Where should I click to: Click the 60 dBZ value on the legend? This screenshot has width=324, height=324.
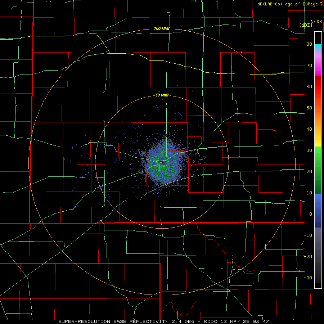click(309, 86)
